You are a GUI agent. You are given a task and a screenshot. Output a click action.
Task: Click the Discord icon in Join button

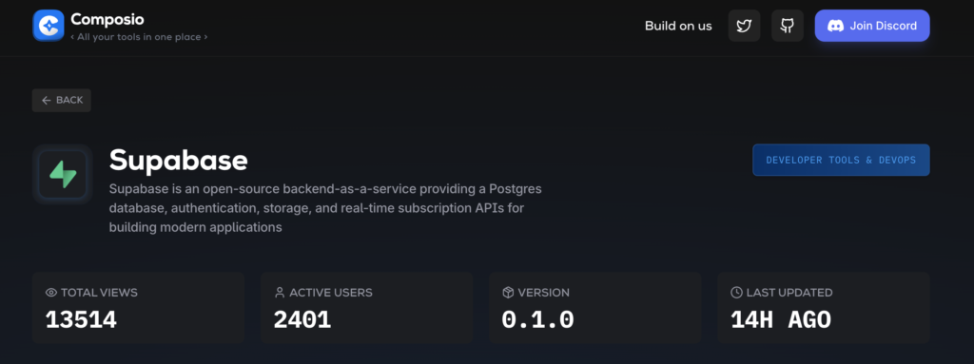pyautogui.click(x=836, y=26)
